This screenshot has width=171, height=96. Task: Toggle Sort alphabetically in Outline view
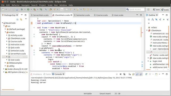[x=153, y=19]
